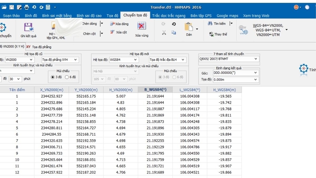316x178 pixels.
Task: Click the open folder icon in title bar
Action: (x=4, y=7)
